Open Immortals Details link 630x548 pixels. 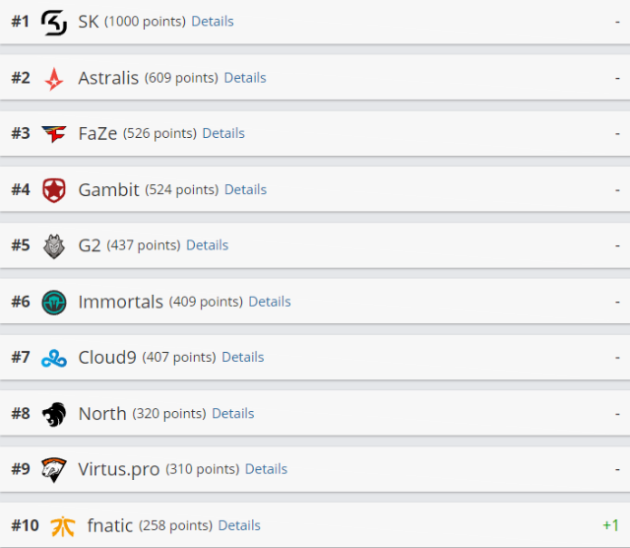pyautogui.click(x=270, y=302)
